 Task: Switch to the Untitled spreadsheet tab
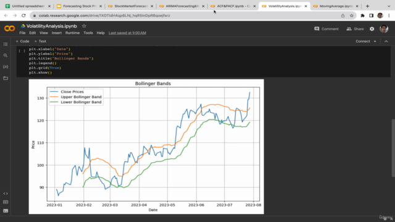28,6
